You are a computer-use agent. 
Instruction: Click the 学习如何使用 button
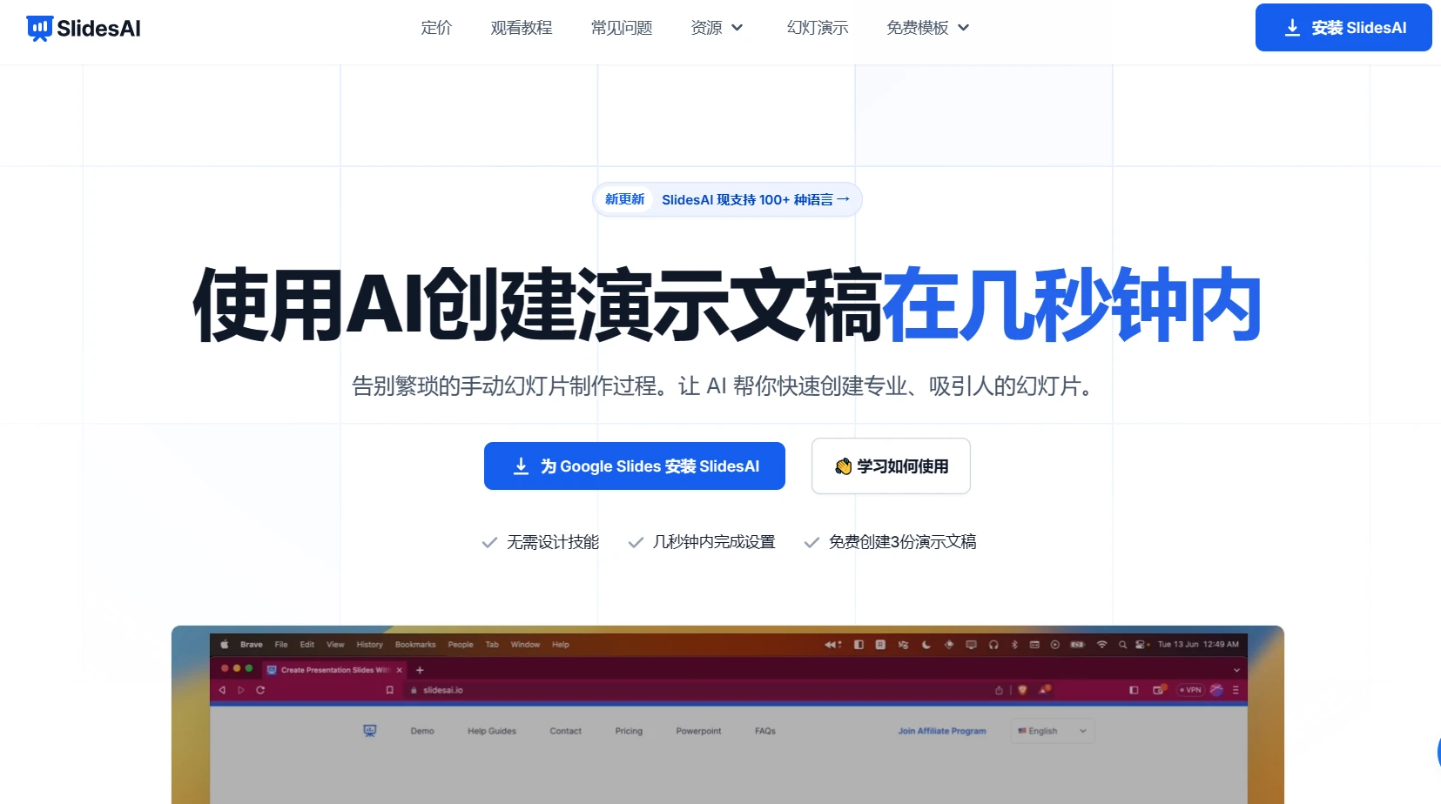click(891, 466)
